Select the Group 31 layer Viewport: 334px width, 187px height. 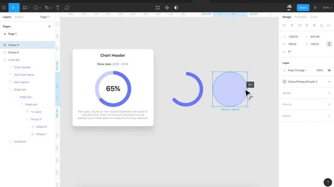coord(28,119)
